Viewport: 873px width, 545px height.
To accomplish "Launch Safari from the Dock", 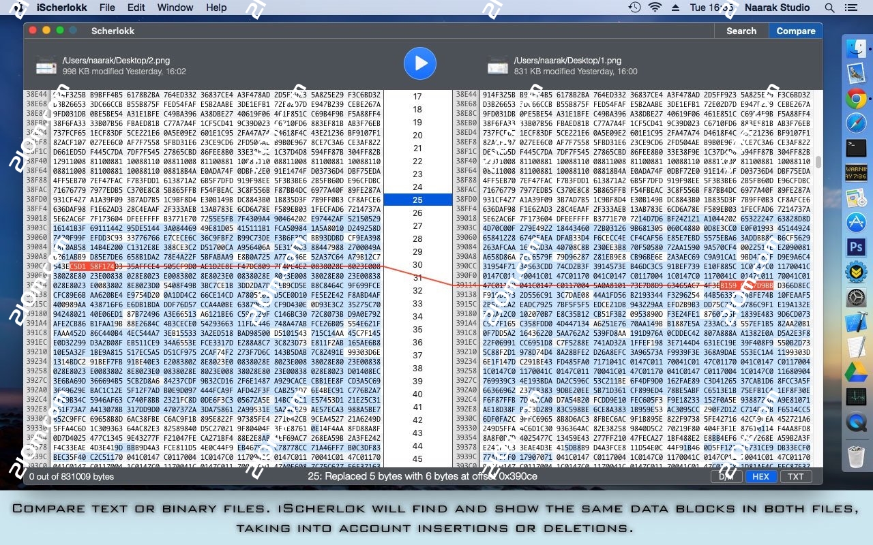I will [x=856, y=123].
